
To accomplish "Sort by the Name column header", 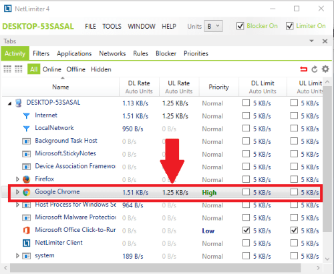I will 61,87.
